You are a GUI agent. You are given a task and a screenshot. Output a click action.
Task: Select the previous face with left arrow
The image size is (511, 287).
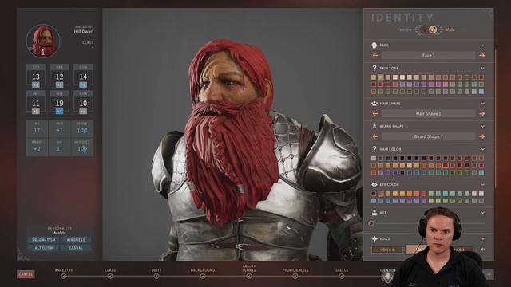(x=375, y=56)
